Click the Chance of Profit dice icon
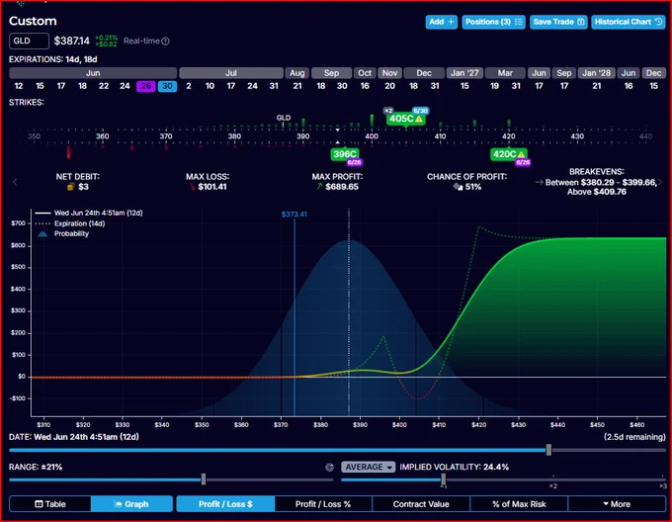The image size is (672, 522). coord(459,187)
